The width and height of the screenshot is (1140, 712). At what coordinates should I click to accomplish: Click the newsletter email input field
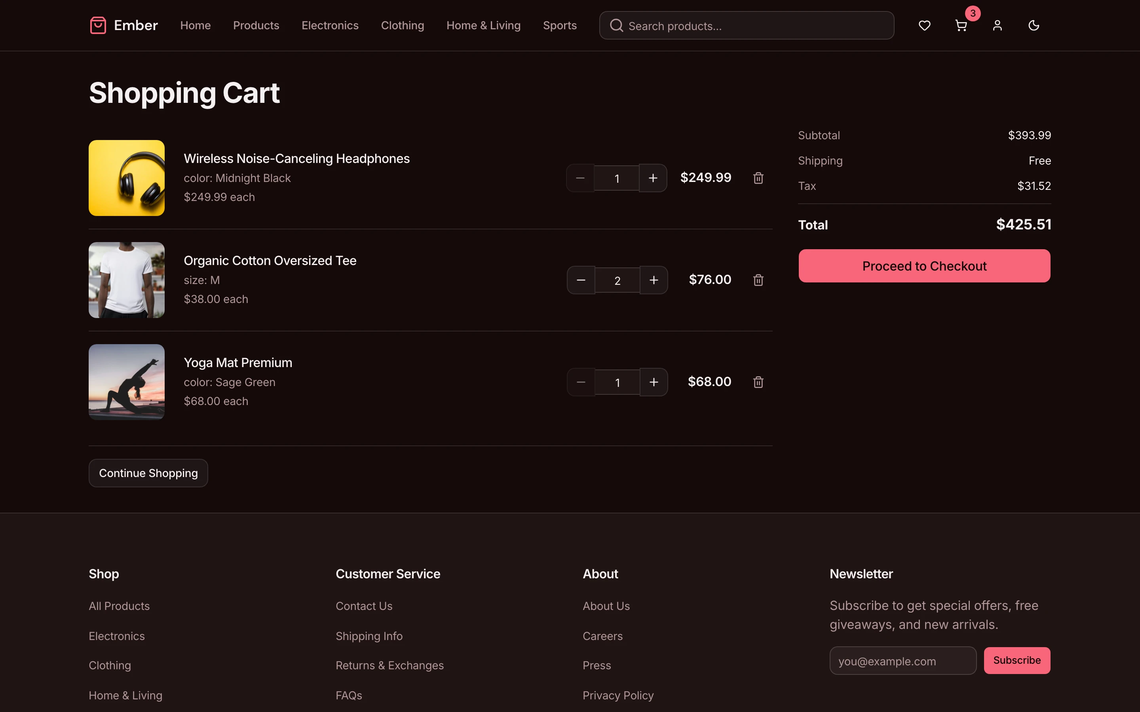[x=902, y=660]
